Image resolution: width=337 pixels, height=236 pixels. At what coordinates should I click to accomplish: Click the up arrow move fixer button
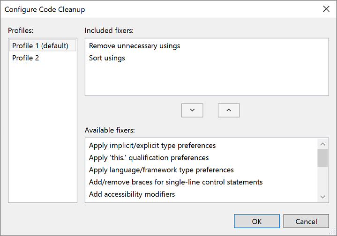tap(229, 110)
